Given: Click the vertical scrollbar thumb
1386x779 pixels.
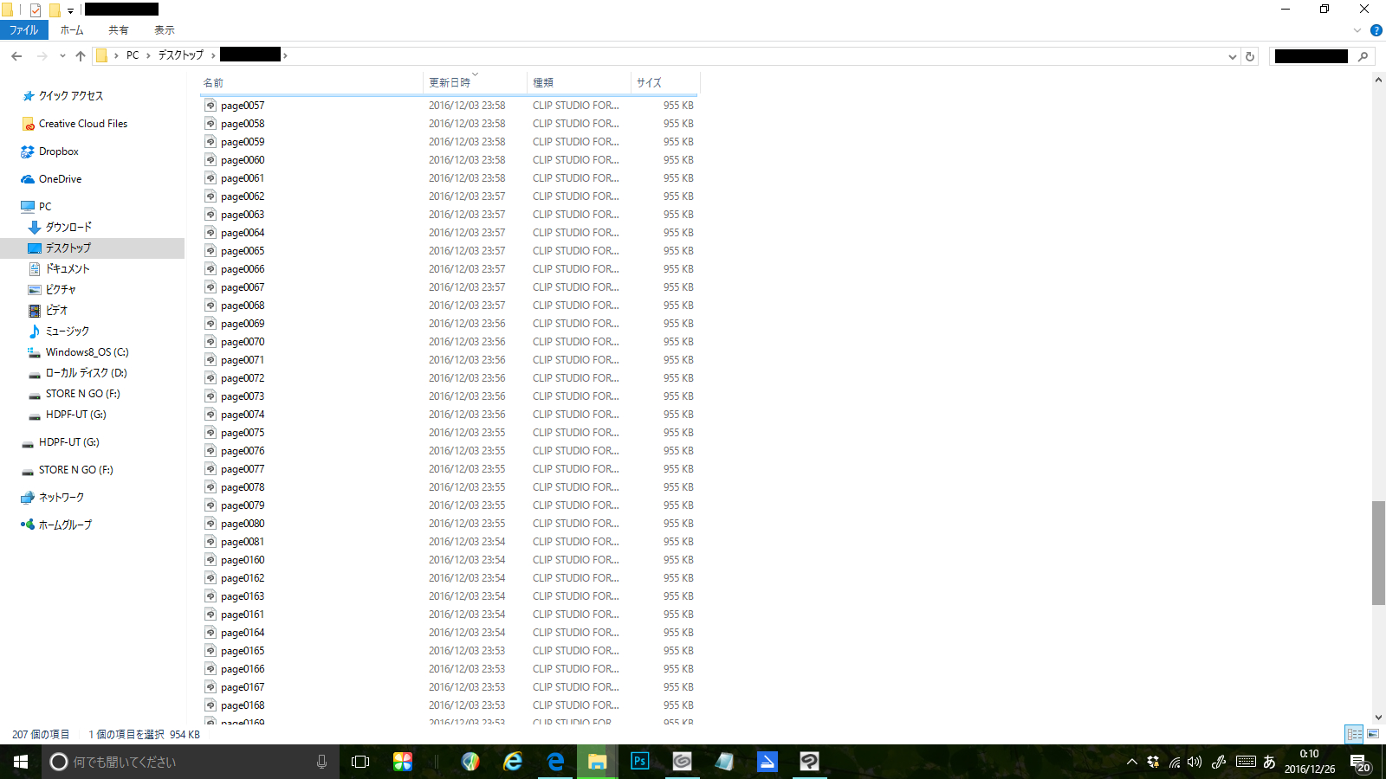Looking at the screenshot, I should pos(1378,552).
